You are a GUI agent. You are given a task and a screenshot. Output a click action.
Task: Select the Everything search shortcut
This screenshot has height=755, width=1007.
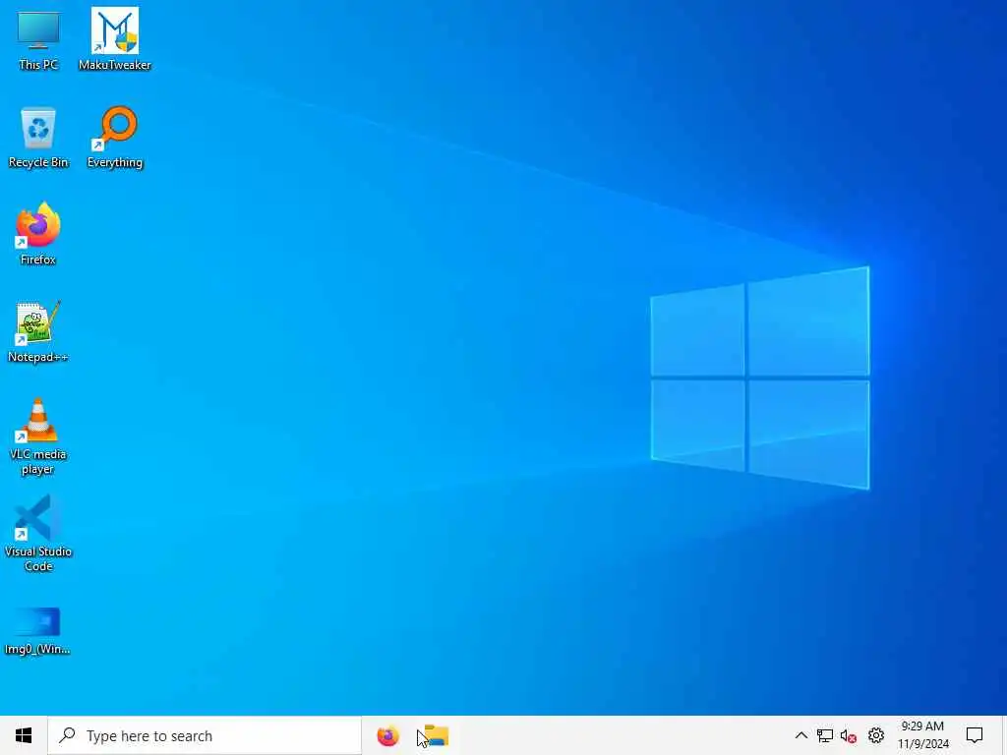point(115,138)
